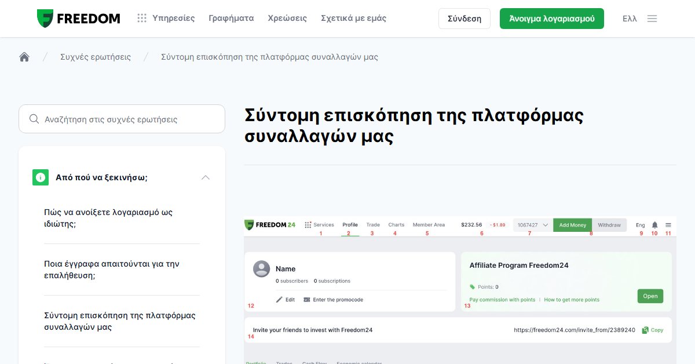This screenshot has height=364, width=695.
Task: Focus the Αναζήτηση στις συχνές ερωτήσεις search field
Action: [x=122, y=119]
